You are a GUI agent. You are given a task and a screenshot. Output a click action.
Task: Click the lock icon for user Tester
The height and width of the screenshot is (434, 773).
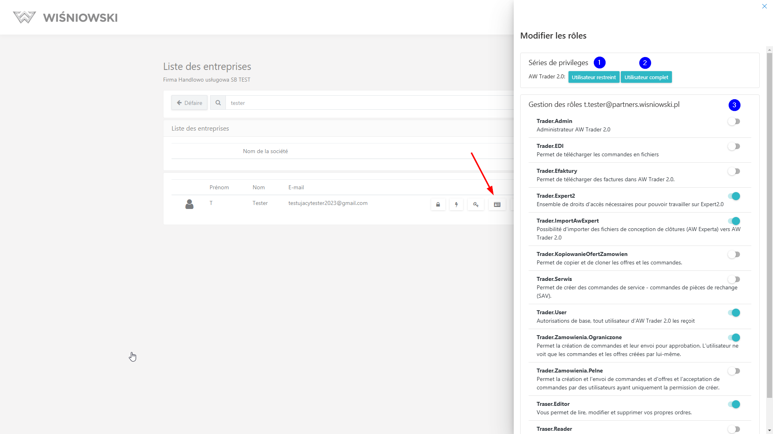[x=438, y=205]
